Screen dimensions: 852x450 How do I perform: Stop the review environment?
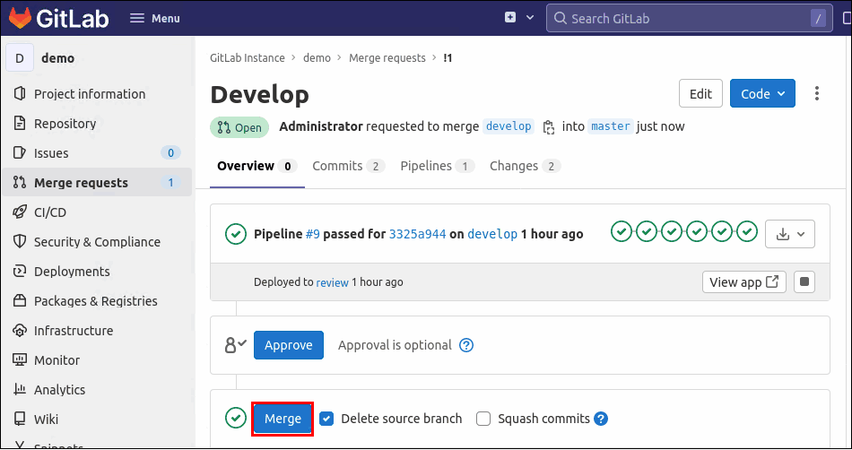click(804, 282)
